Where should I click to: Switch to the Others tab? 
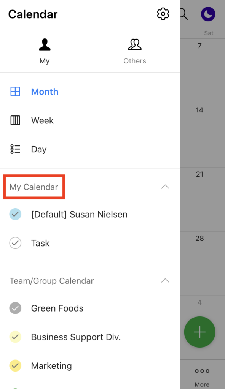pos(135,51)
